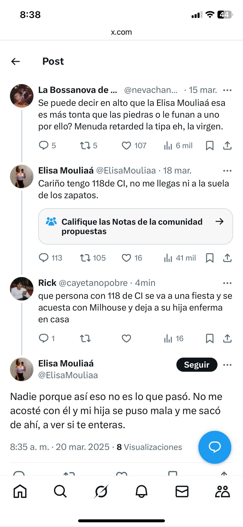This screenshot has width=243, height=527.
Task: Open the Communities people icon
Action: click(222, 491)
